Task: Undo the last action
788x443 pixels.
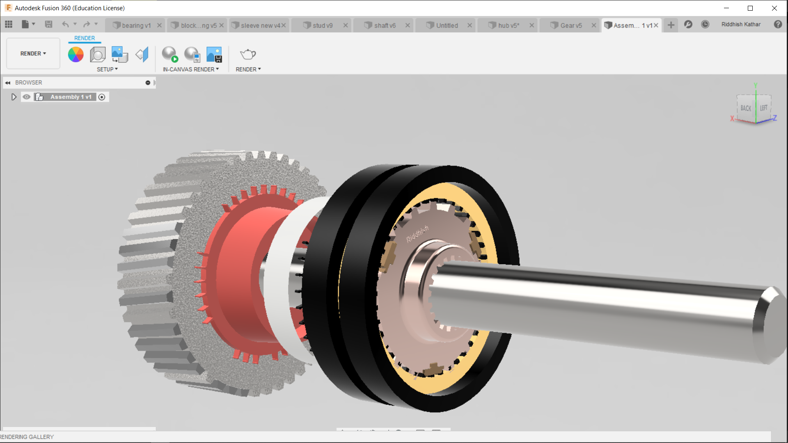Action: click(x=65, y=25)
